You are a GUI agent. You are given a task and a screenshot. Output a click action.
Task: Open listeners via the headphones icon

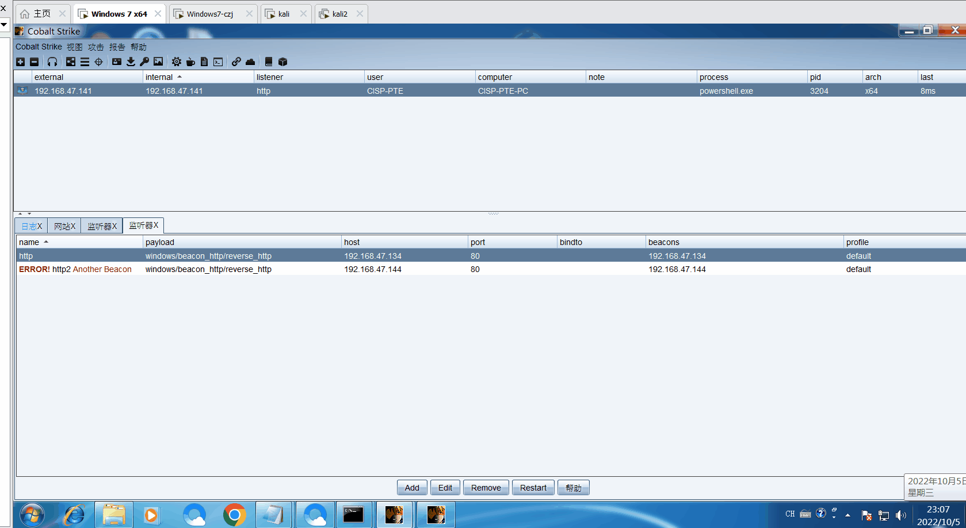point(52,62)
